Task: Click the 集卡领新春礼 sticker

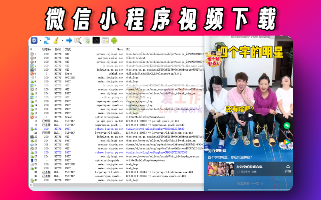Action: [x=213, y=58]
